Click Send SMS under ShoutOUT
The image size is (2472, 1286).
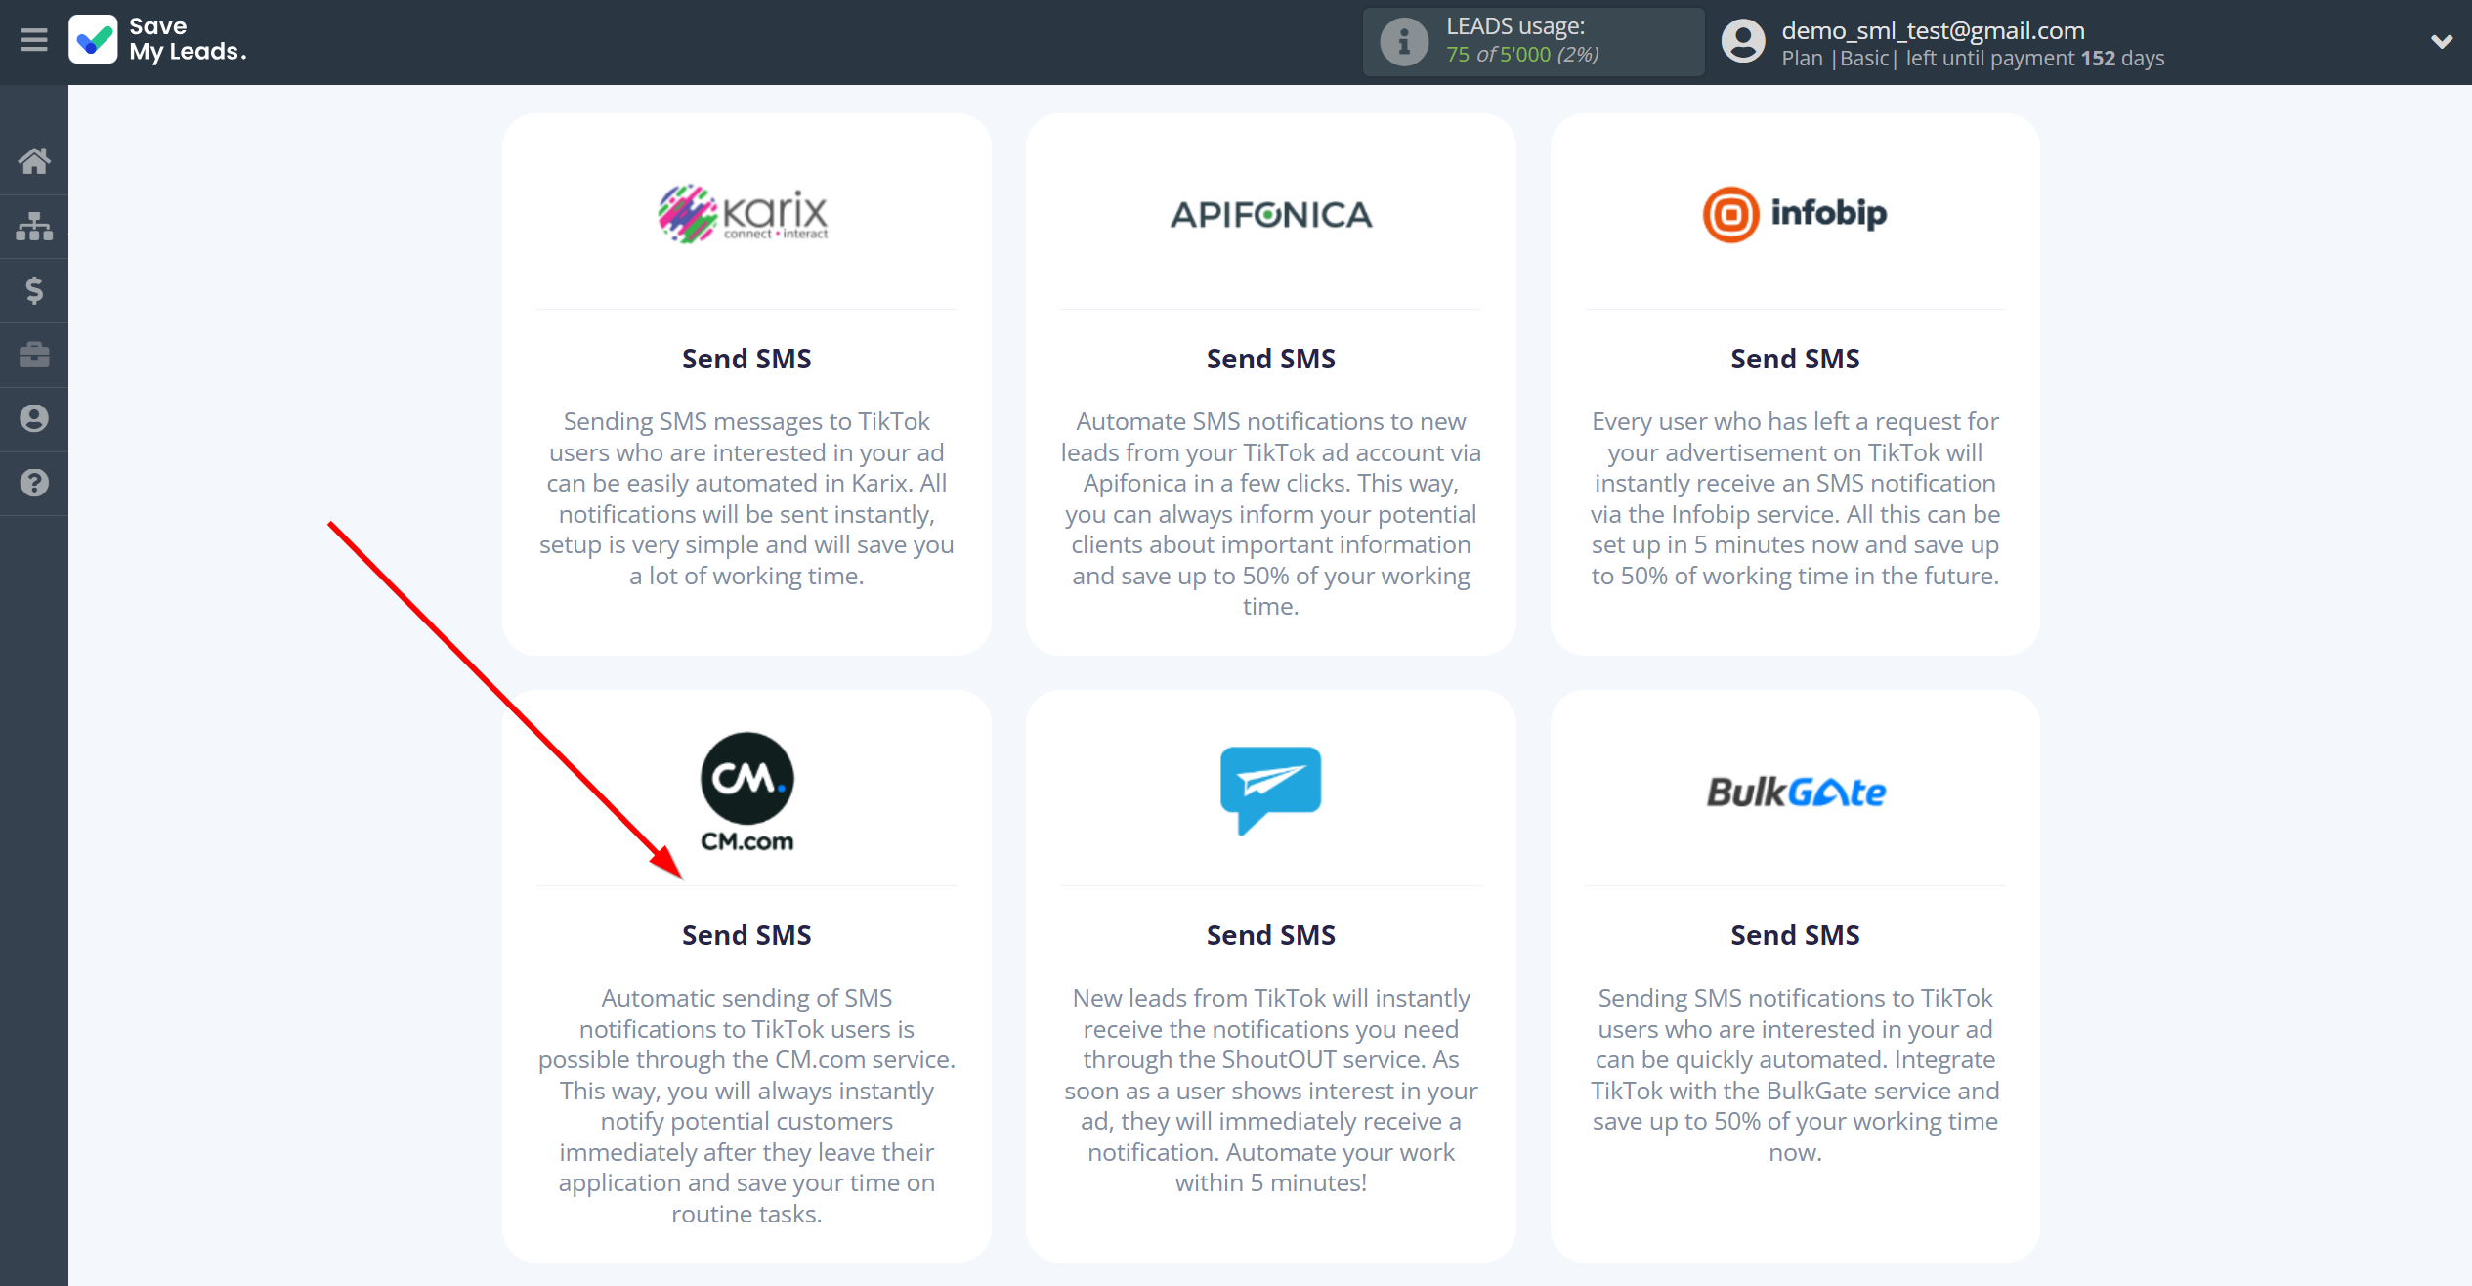(x=1270, y=935)
